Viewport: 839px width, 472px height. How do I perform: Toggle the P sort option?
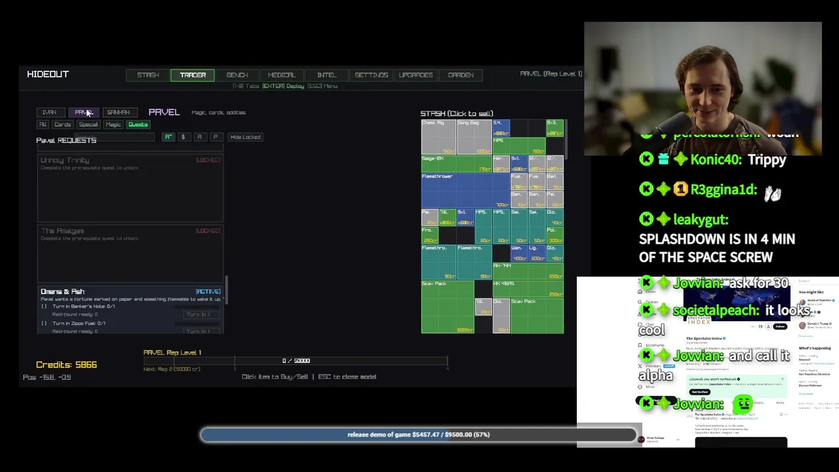coord(215,137)
